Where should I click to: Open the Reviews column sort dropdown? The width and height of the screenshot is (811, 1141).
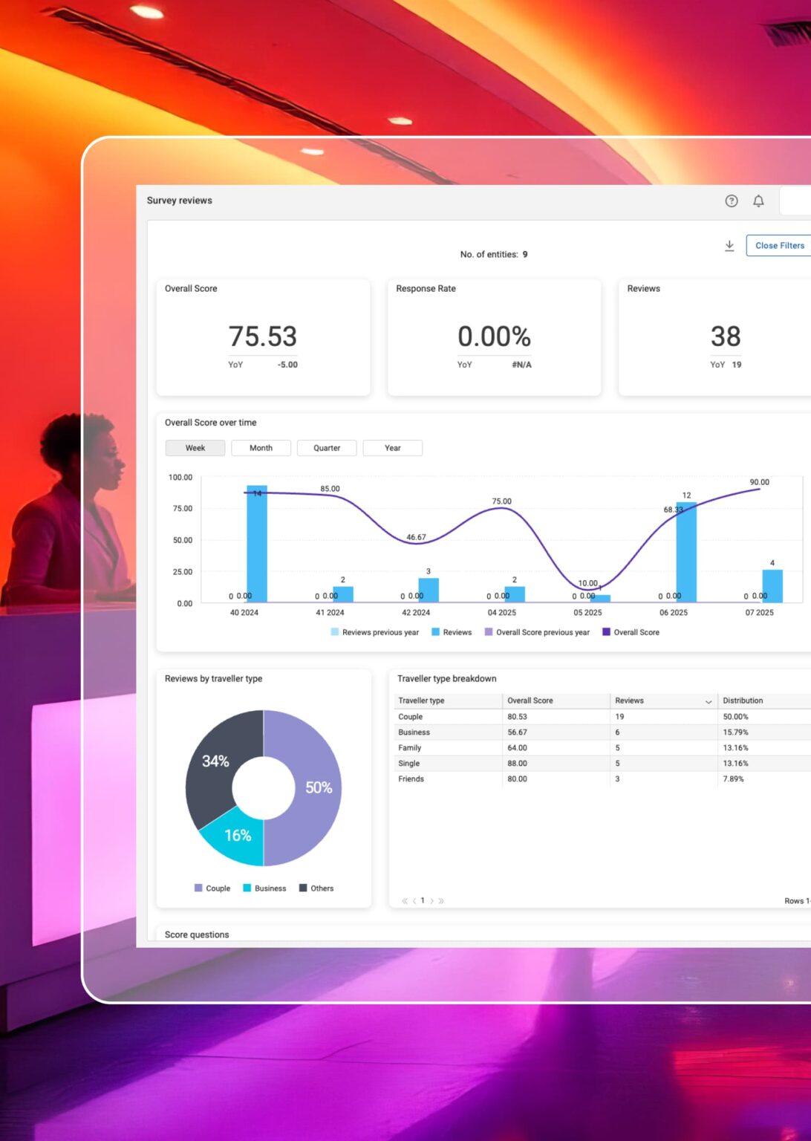708,700
